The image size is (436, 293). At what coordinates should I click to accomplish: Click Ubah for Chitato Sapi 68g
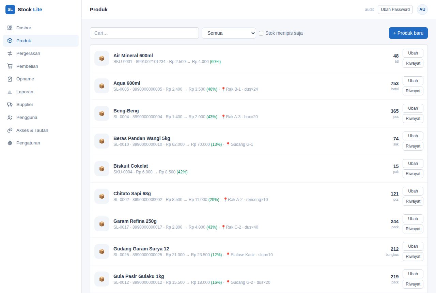413,191
